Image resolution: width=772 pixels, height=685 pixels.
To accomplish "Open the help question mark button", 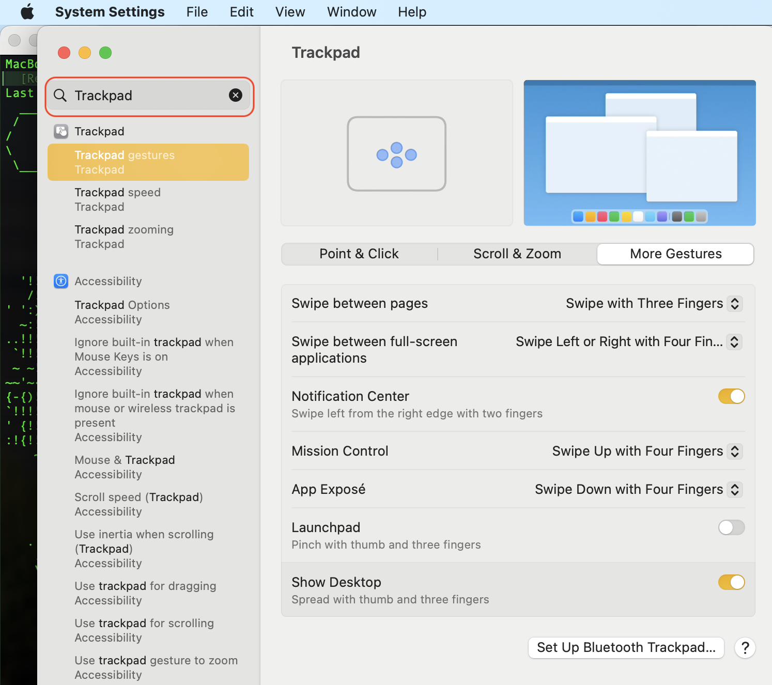I will pos(745,648).
